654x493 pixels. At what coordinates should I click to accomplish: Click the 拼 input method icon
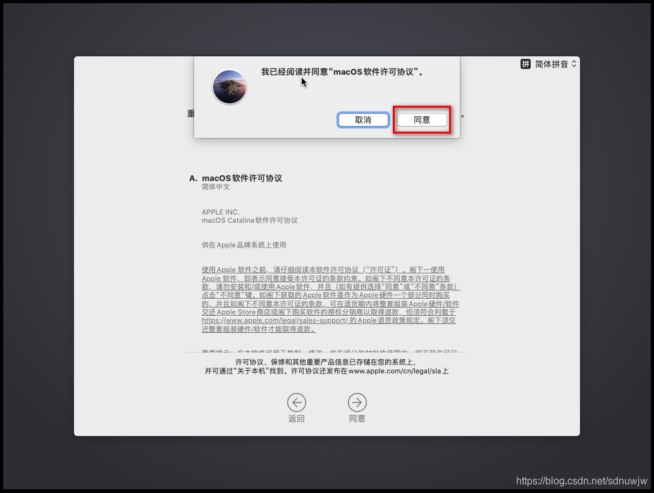[526, 64]
